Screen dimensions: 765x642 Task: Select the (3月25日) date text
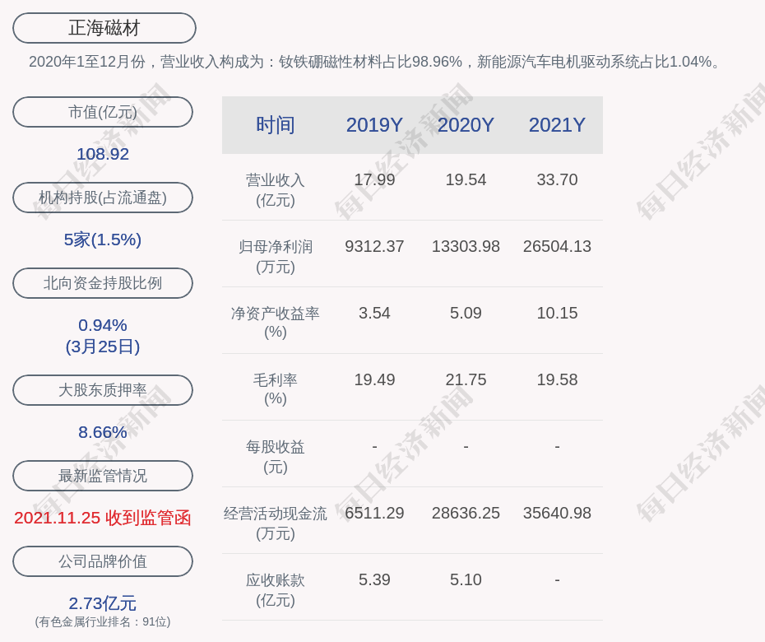pos(103,347)
